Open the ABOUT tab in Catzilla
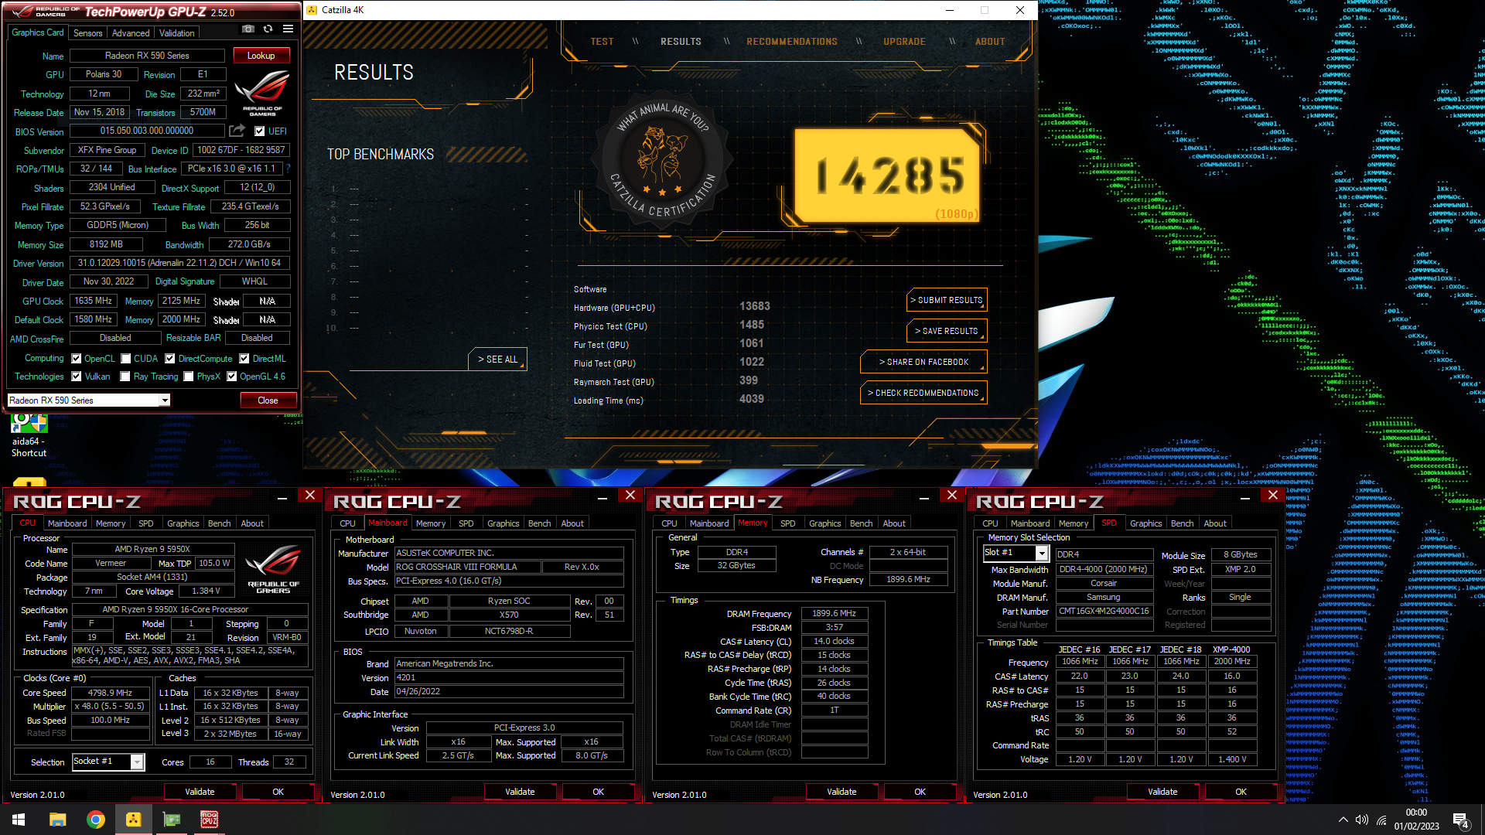Viewport: 1485px width, 835px height. coord(989,42)
